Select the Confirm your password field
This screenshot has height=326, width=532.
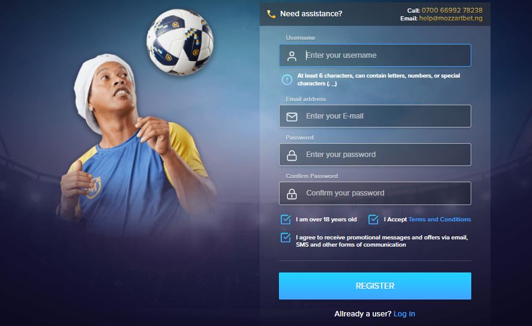click(375, 193)
